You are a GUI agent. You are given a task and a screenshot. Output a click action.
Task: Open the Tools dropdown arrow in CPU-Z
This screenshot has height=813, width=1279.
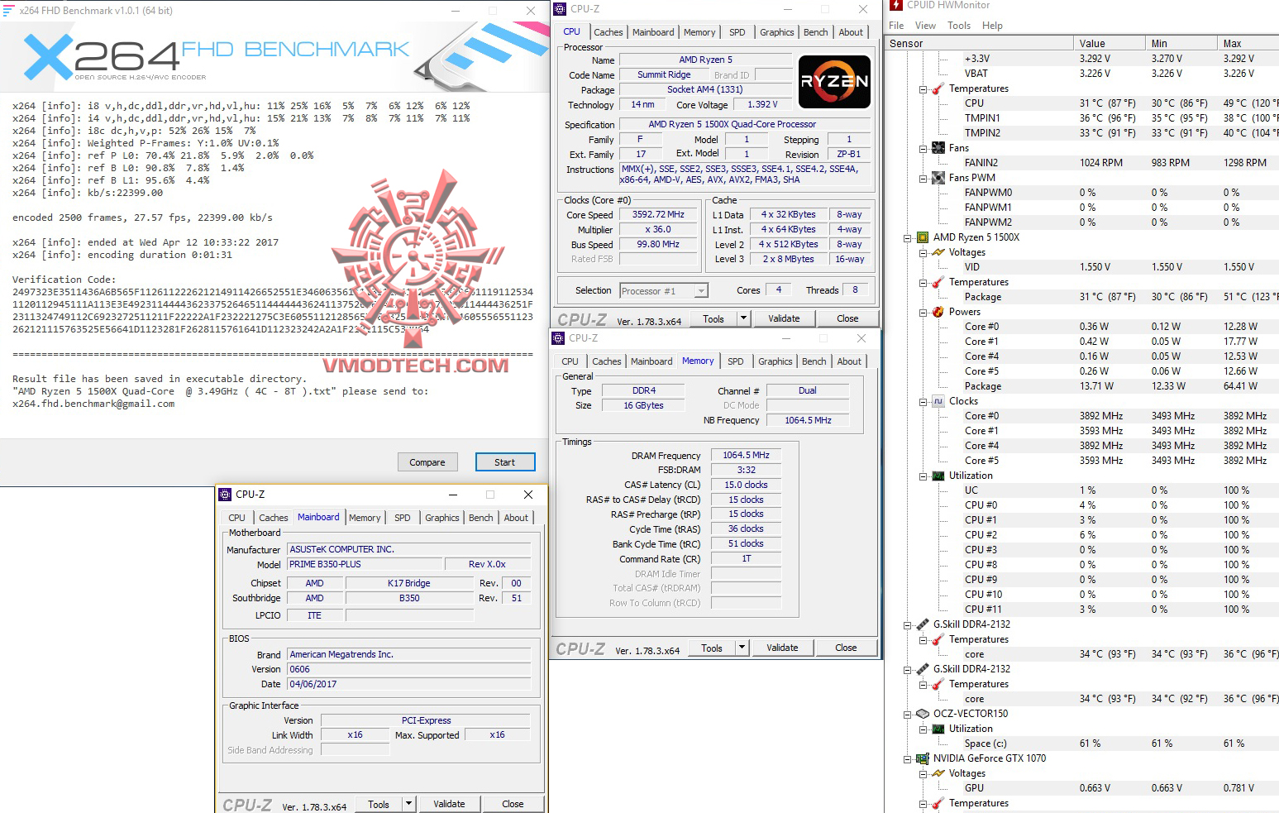(x=742, y=318)
